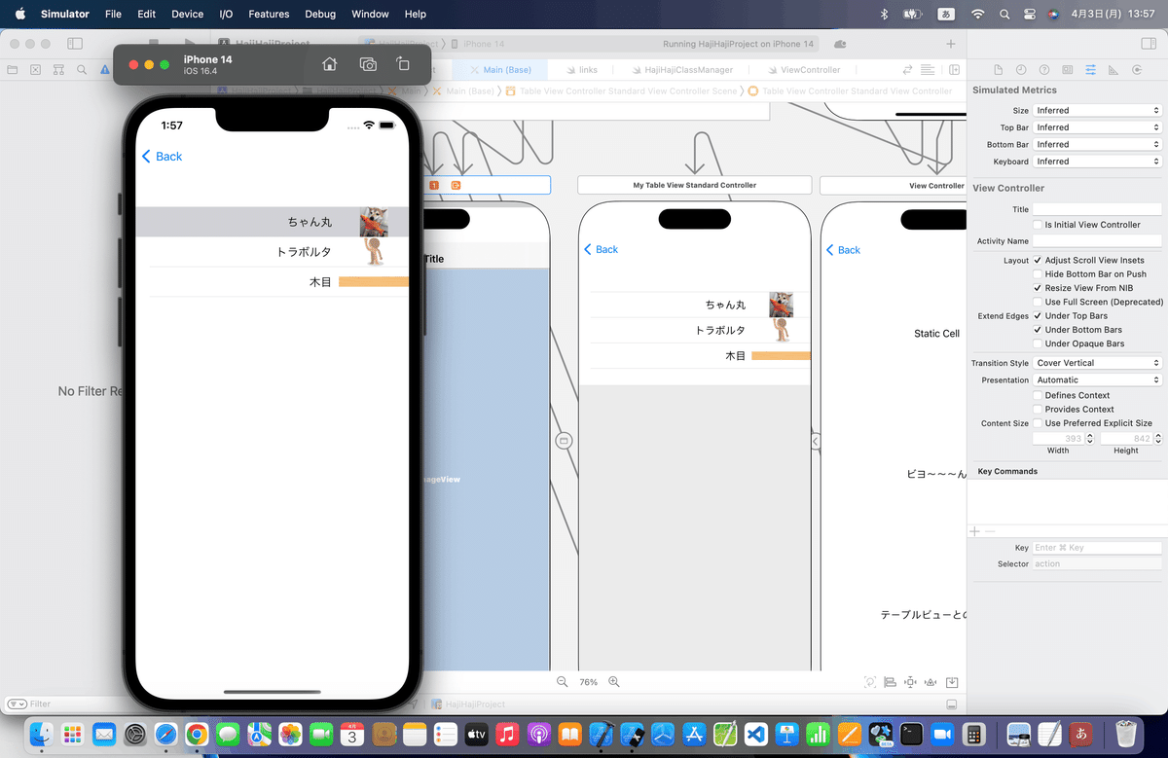Open Xcode Library with plus icon
This screenshot has width=1168, height=758.
point(951,44)
